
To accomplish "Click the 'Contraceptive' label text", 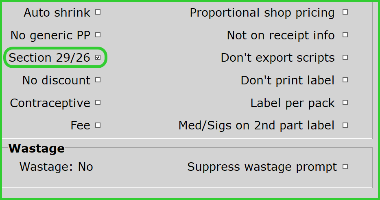I will (50, 103).
